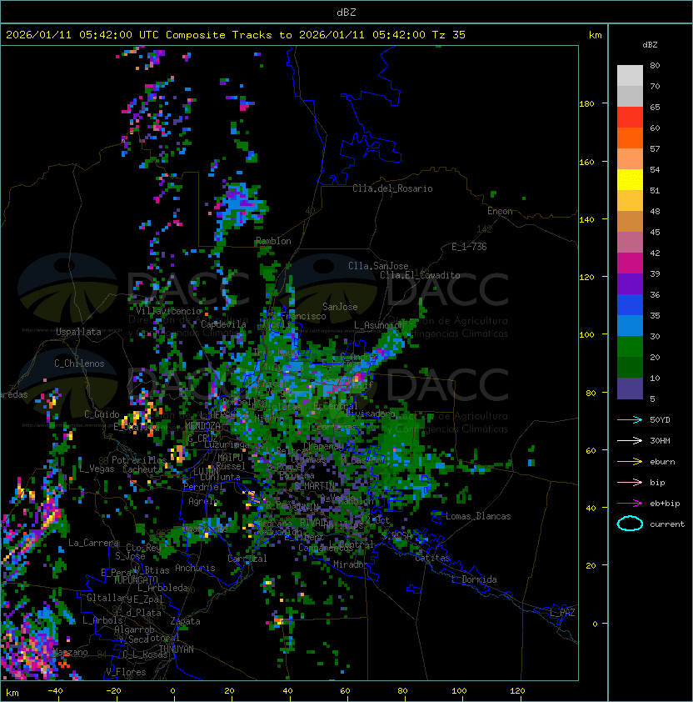Viewport: 693px width, 702px height.
Task: Click the 'Agrelo' map label
Action: pyautogui.click(x=203, y=501)
